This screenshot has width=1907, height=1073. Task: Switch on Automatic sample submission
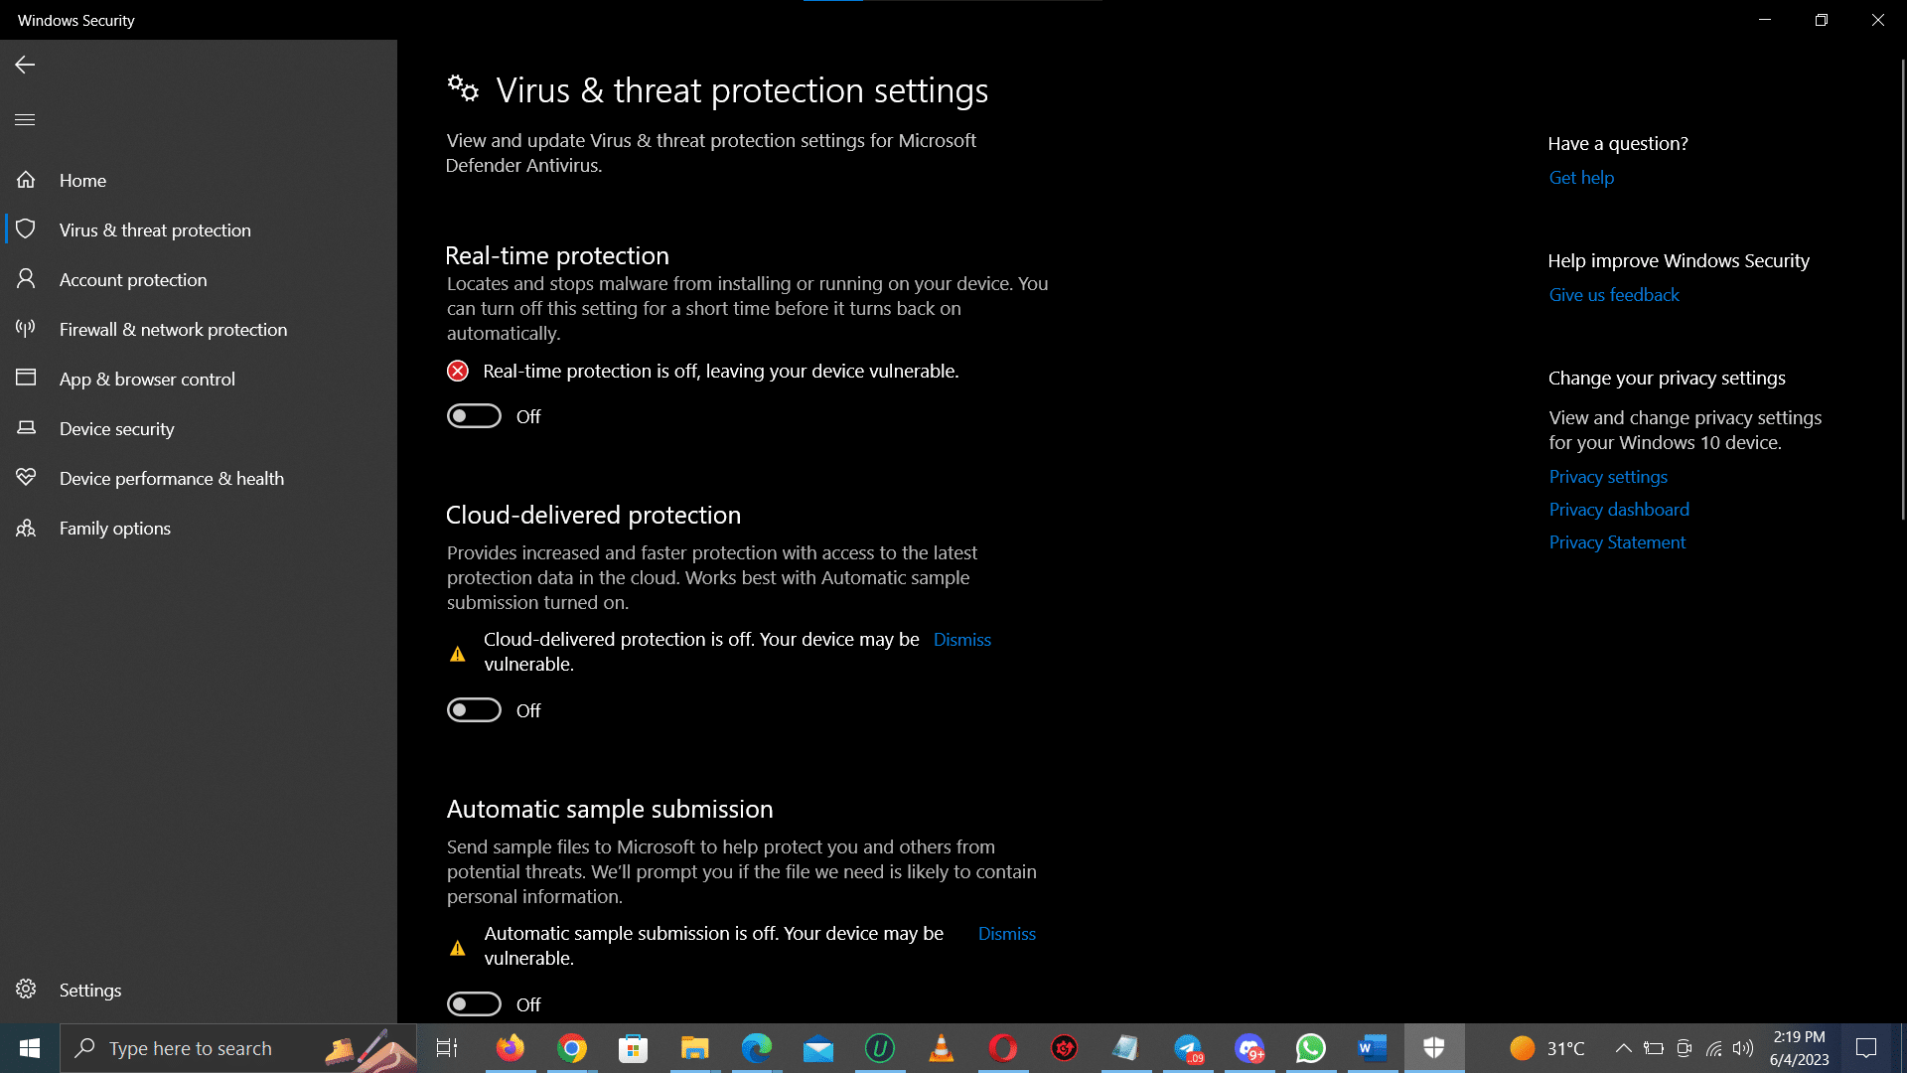pyautogui.click(x=474, y=1004)
